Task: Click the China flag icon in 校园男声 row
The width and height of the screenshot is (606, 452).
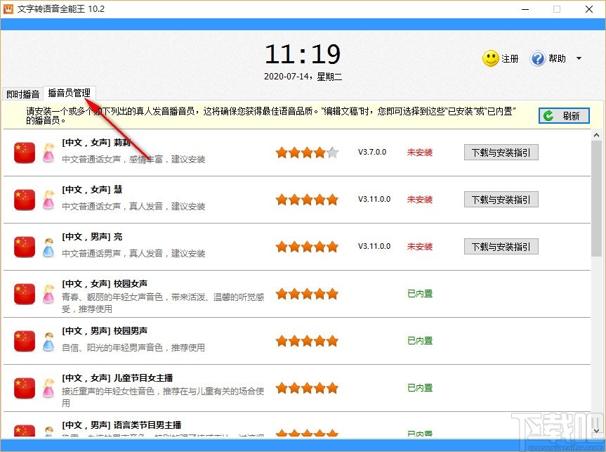Action: 25,341
